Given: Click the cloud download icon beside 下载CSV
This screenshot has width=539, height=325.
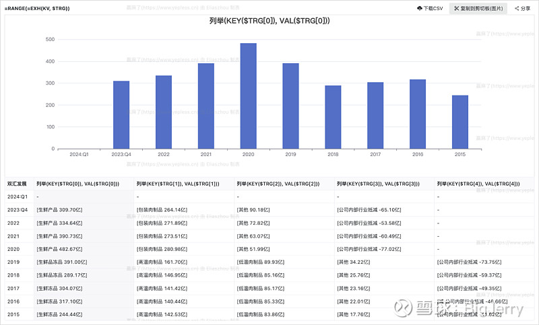Looking at the screenshot, I should [419, 8].
